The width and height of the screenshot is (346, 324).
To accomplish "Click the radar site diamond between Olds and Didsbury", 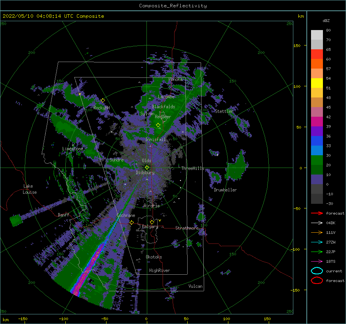I will [147, 168].
